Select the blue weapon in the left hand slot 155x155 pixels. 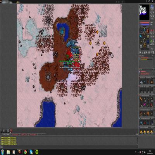[141, 36]
